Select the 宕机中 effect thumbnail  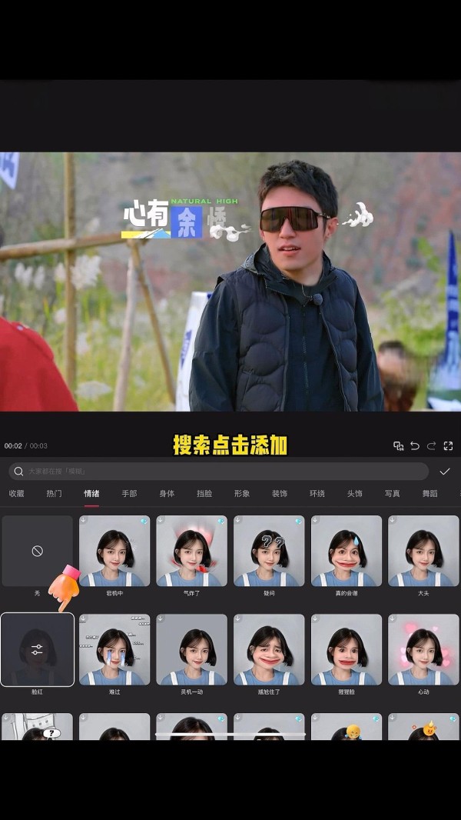click(114, 551)
